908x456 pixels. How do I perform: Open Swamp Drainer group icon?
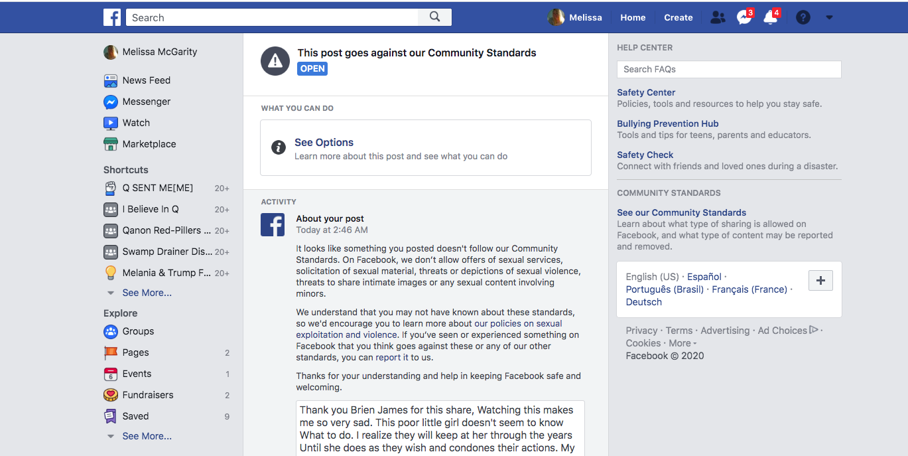pos(111,252)
